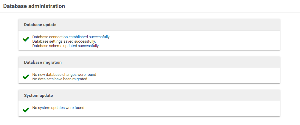This screenshot has width=300, height=125.
Task: Click the green checkmark in Database migration panel
Action: pos(26,77)
